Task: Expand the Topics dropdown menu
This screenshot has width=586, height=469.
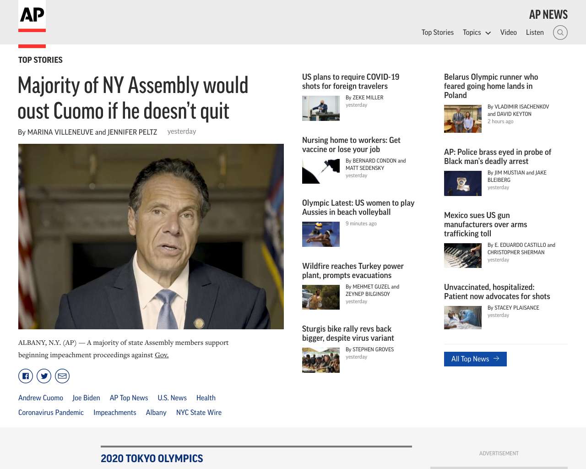Action: (477, 33)
